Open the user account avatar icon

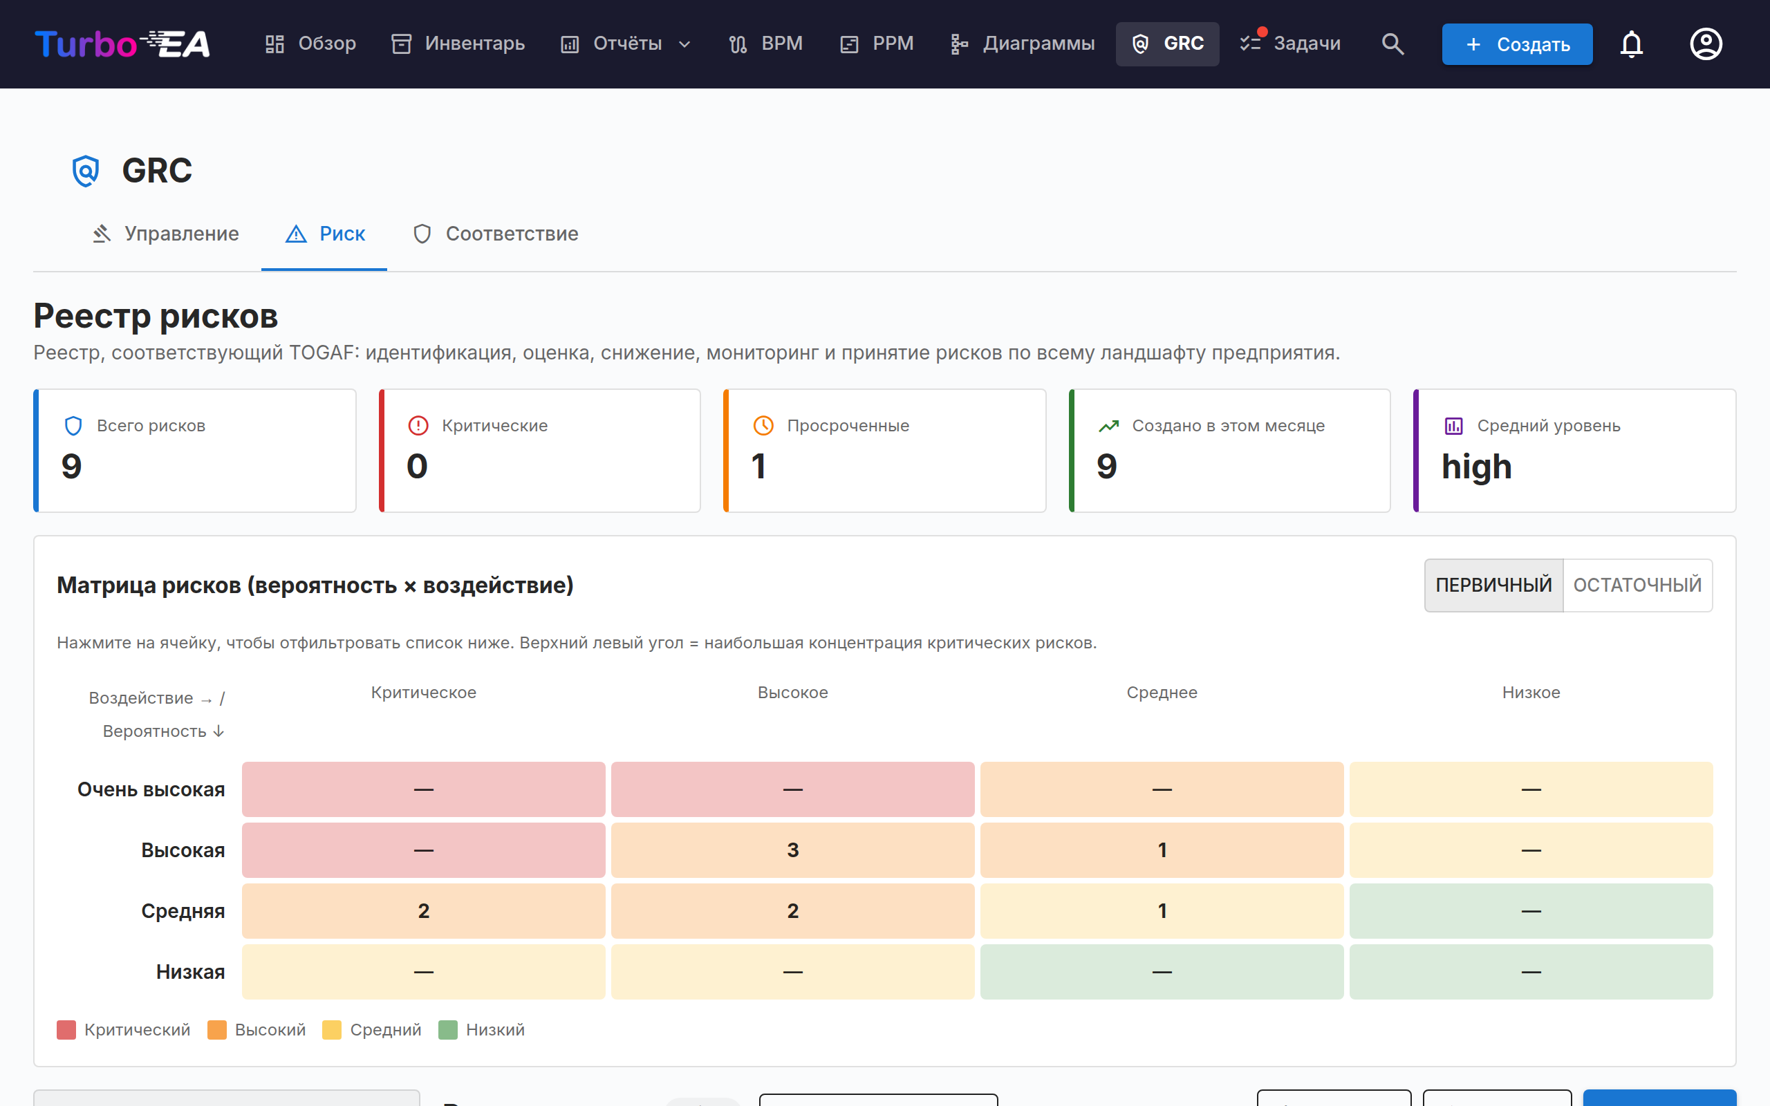(1706, 44)
